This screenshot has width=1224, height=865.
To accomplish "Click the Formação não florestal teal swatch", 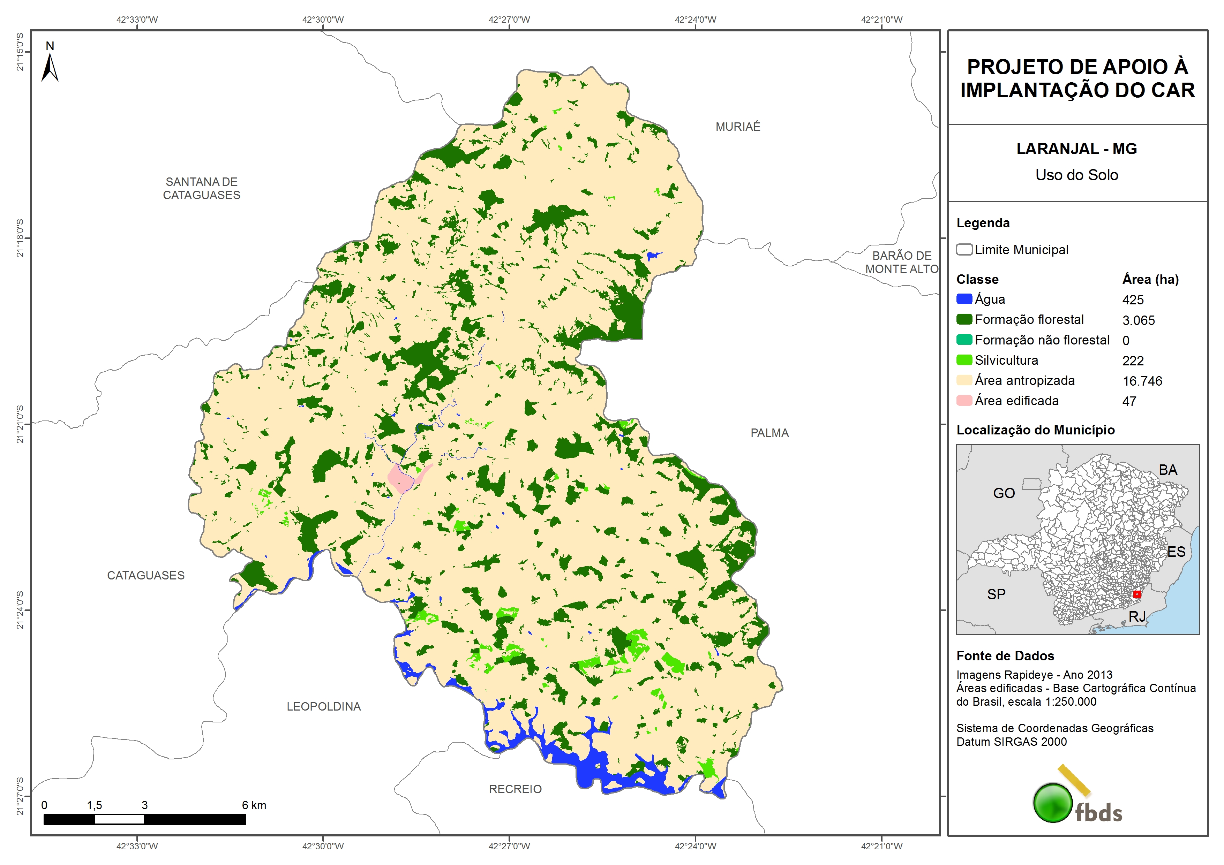I will pos(964,340).
